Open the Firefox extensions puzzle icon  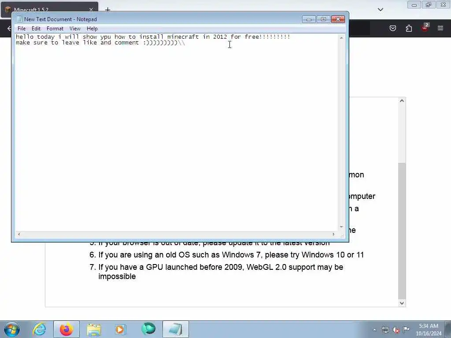409,28
